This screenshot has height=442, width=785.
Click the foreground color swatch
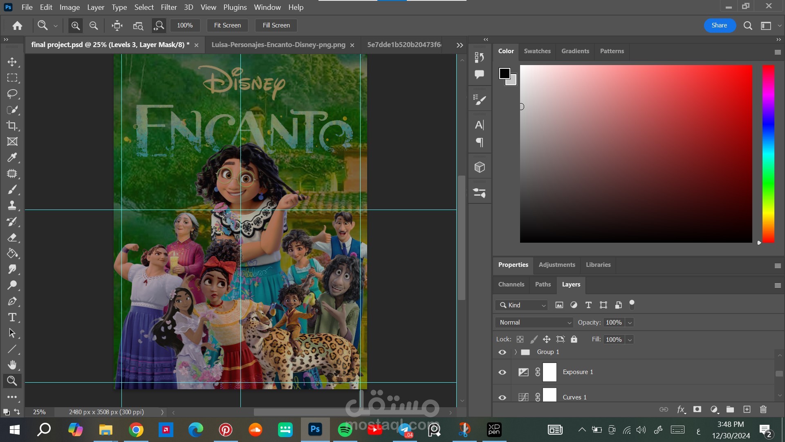click(x=505, y=74)
